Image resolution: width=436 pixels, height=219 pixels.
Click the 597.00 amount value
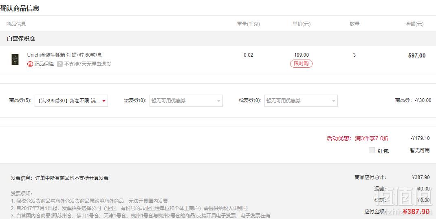click(417, 55)
